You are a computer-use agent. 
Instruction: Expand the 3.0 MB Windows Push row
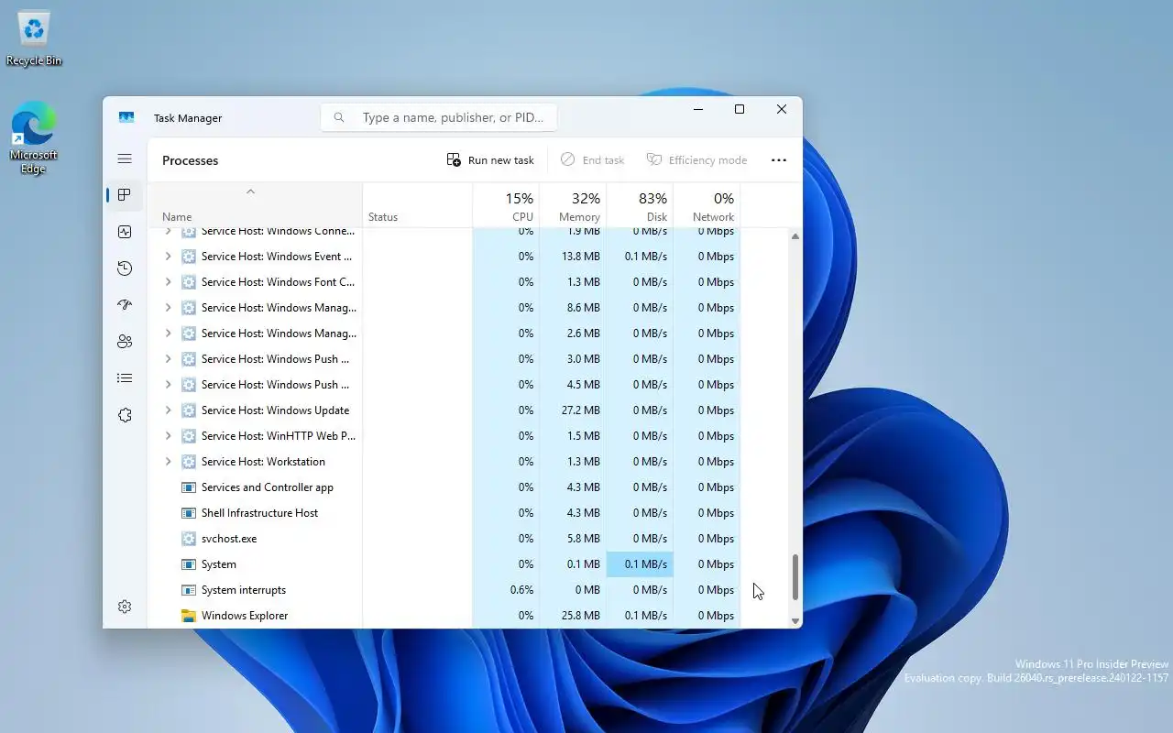coord(168,359)
